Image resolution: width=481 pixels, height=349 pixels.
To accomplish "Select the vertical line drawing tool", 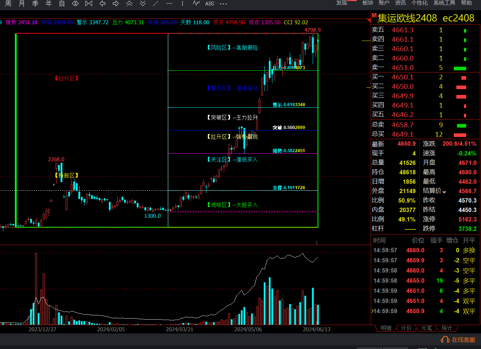I will point(182,3).
